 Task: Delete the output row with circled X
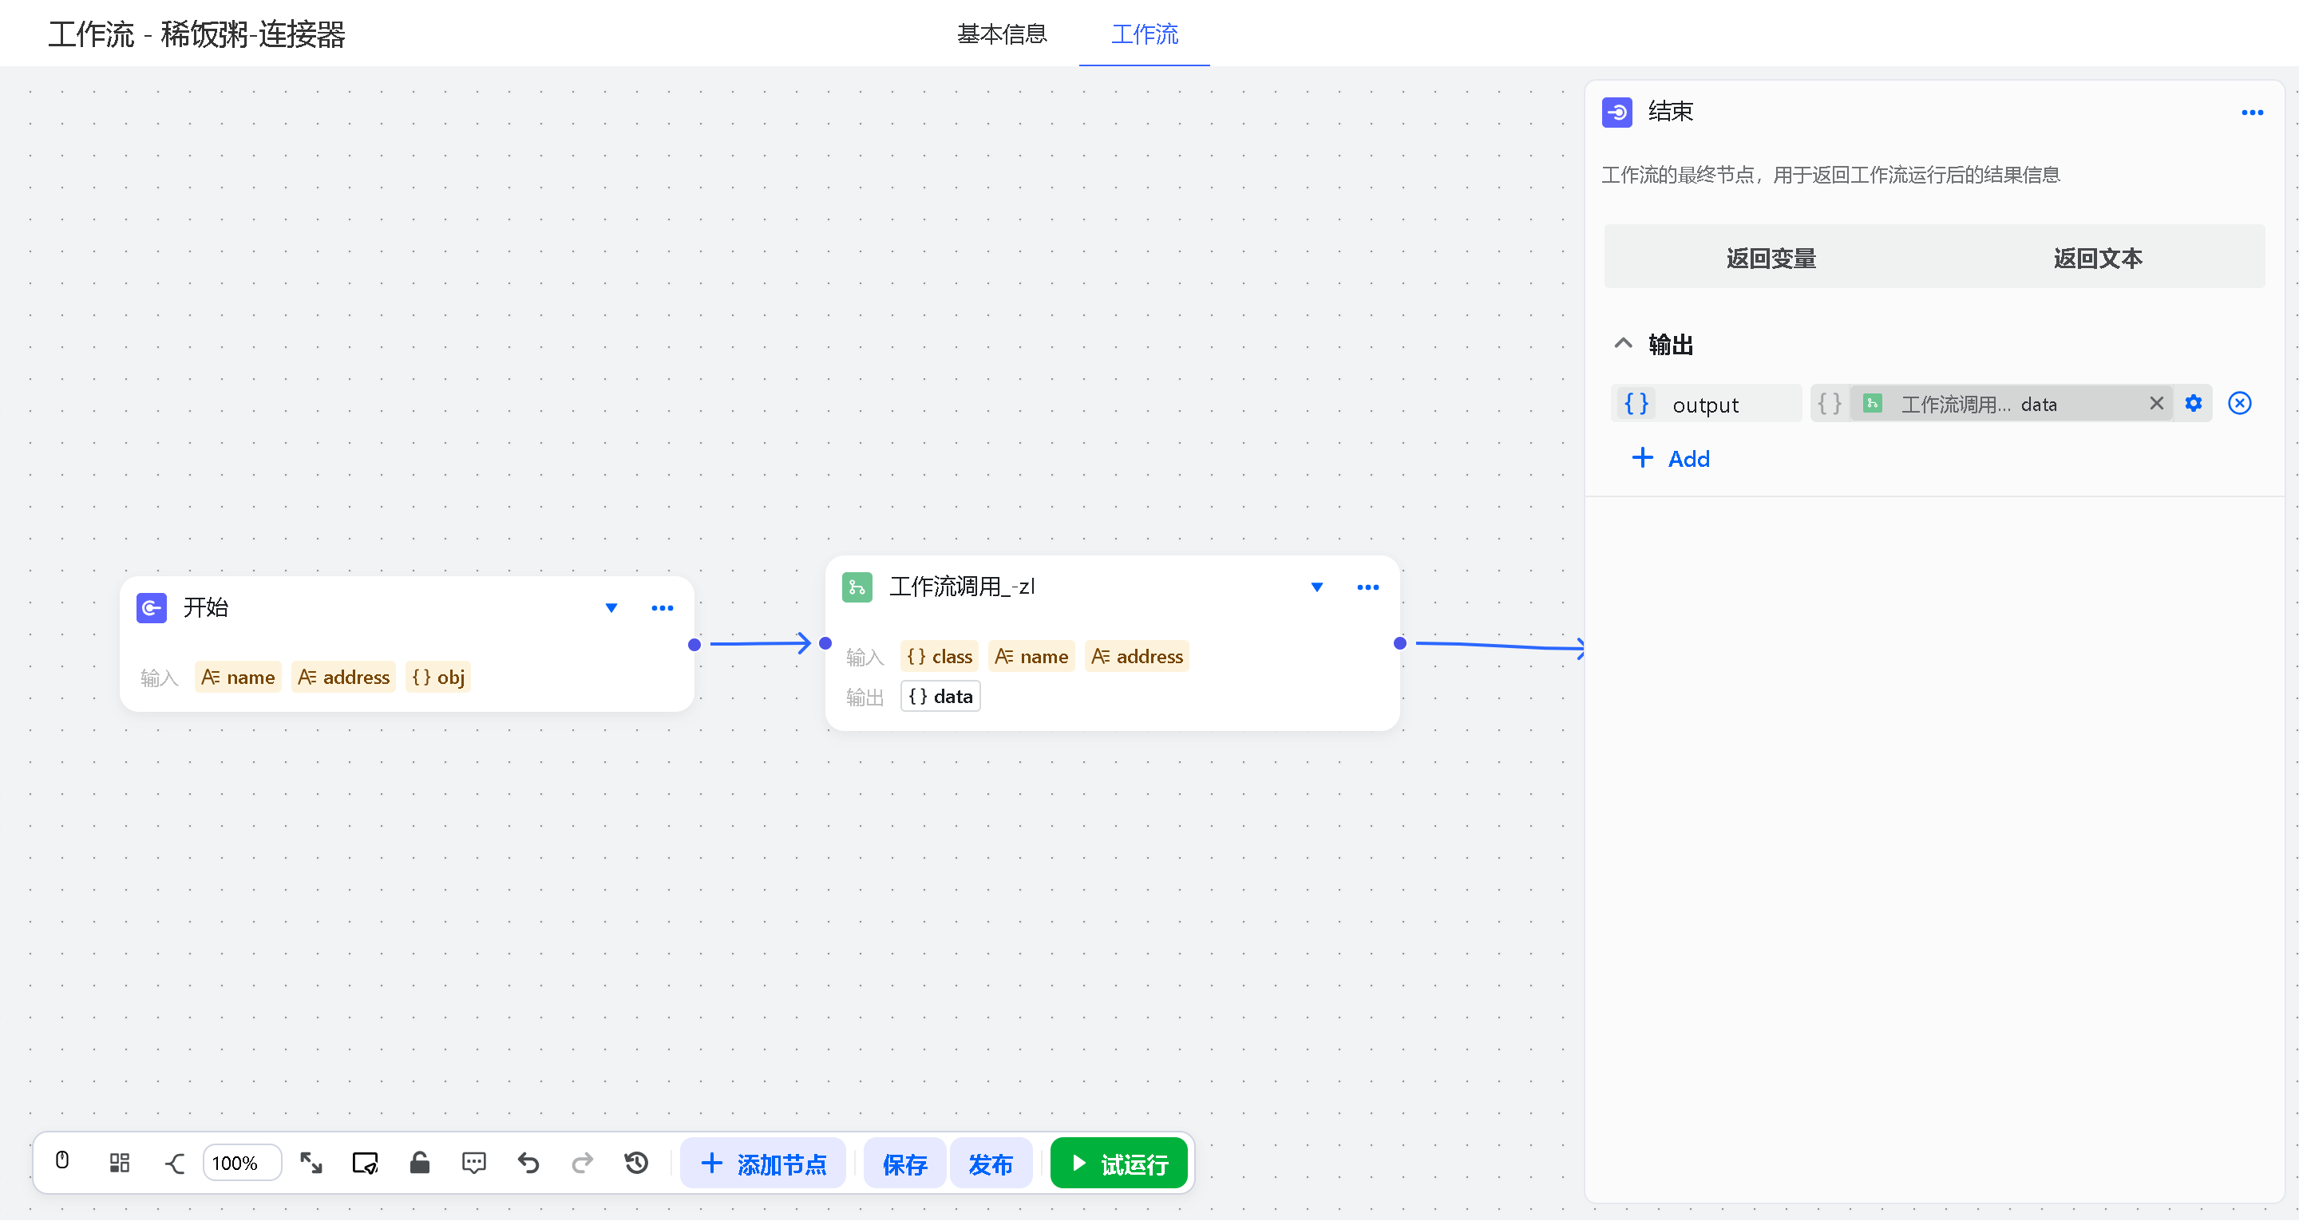point(2239,405)
